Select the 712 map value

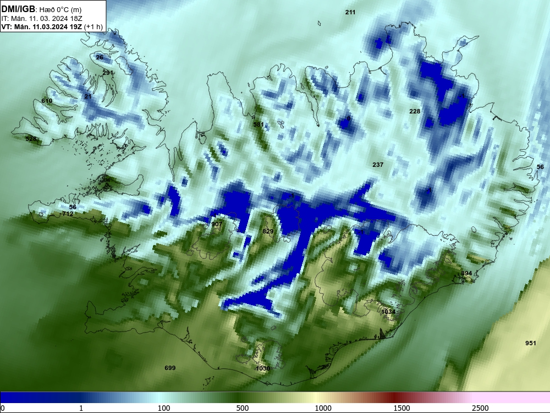pyautogui.click(x=68, y=214)
